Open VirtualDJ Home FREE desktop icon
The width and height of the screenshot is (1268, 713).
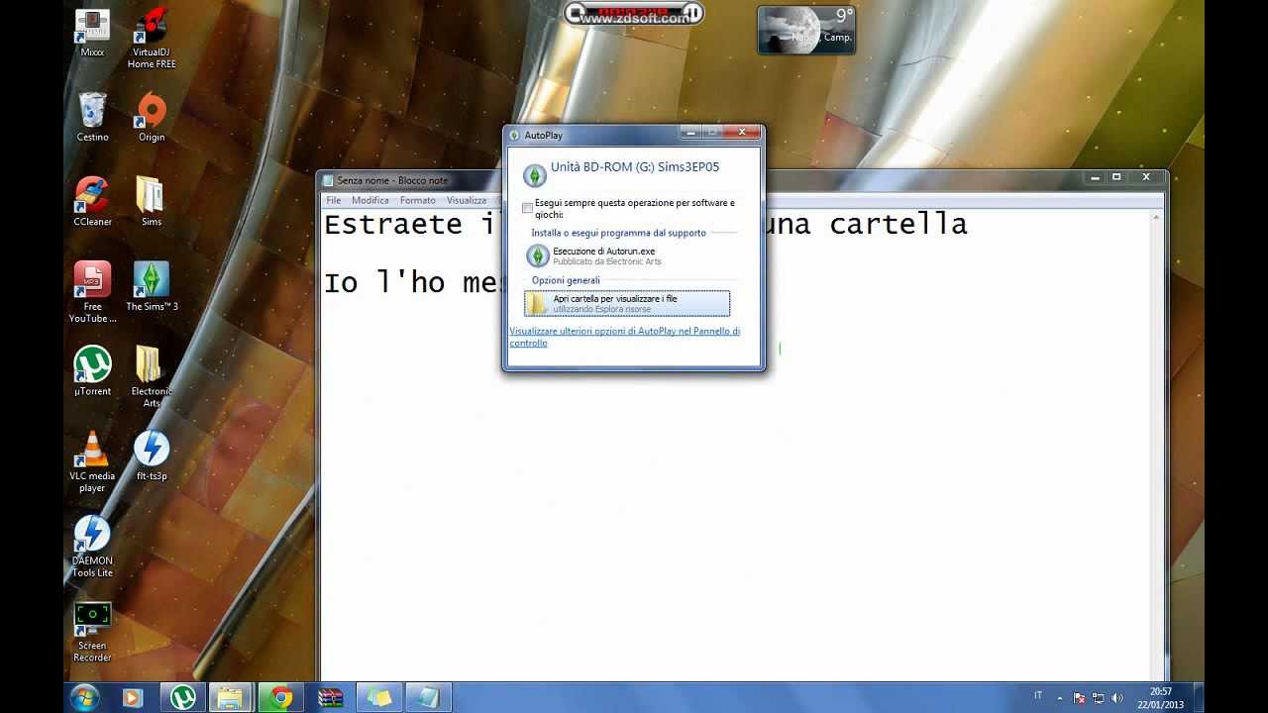[x=152, y=38]
